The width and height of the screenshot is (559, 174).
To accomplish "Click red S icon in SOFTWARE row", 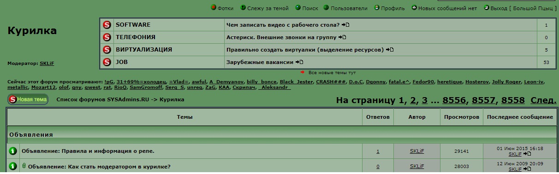I will tap(107, 25).
